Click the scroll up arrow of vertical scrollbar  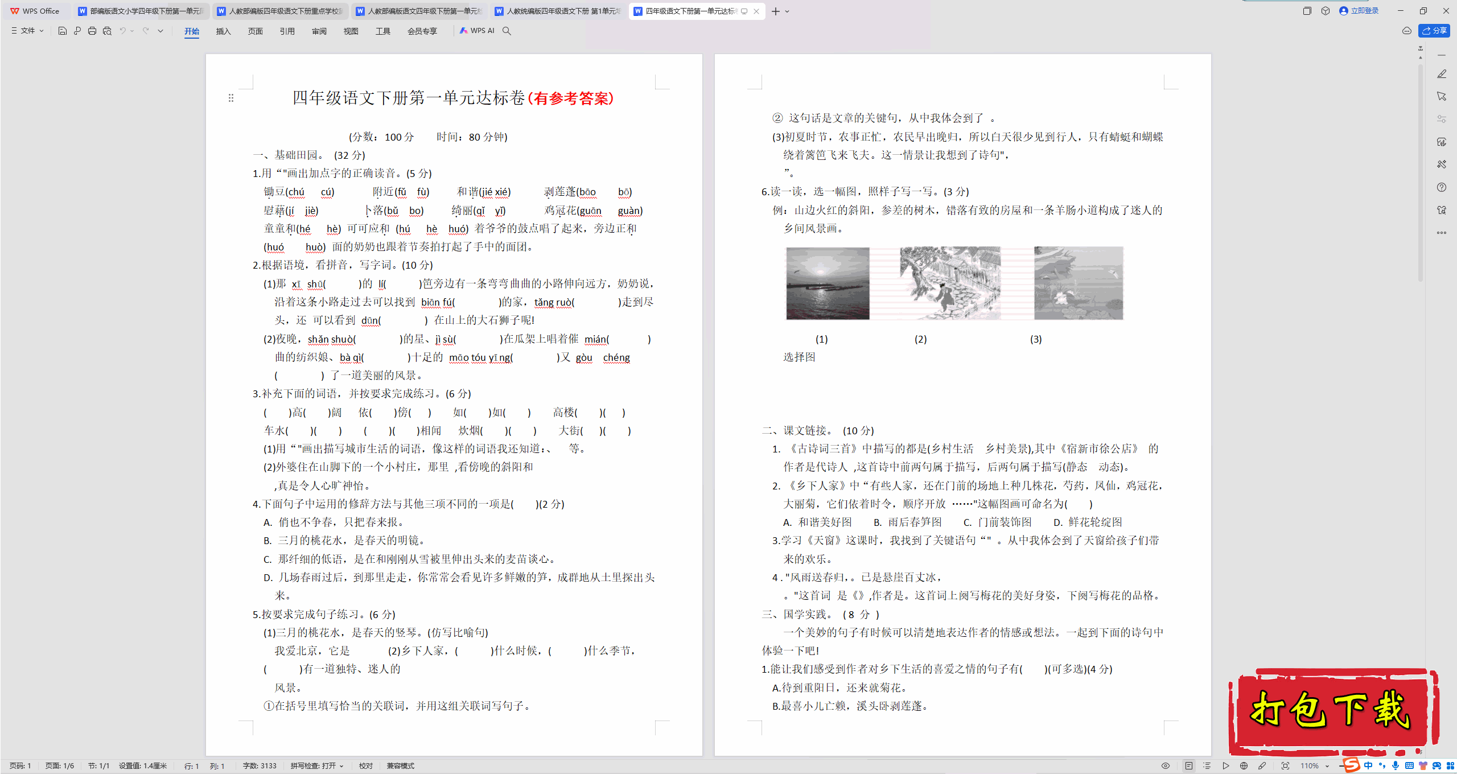pyautogui.click(x=1421, y=57)
